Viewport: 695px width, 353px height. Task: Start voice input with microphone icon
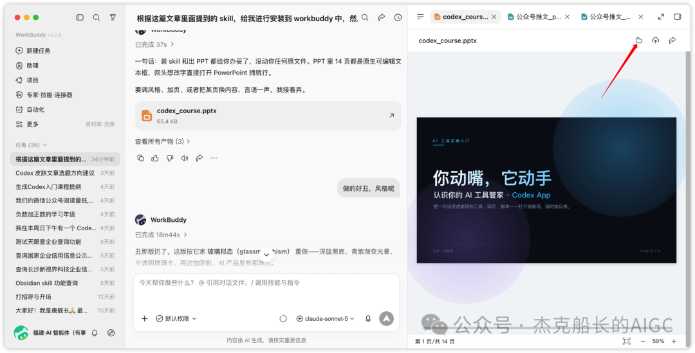(x=368, y=318)
